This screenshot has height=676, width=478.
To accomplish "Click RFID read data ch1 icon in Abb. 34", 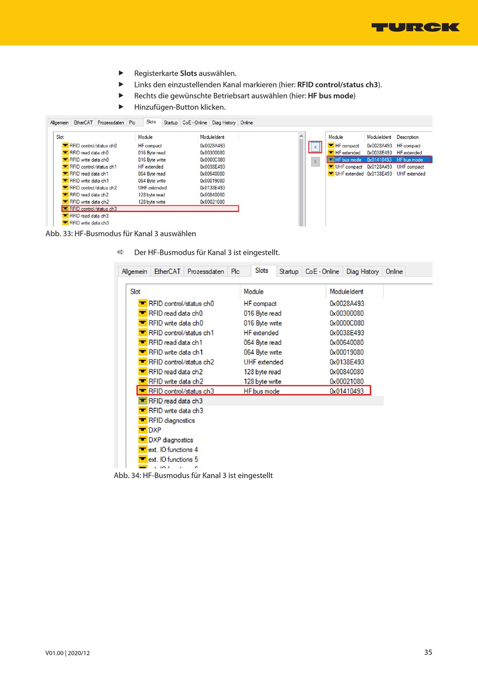I will click(x=143, y=342).
